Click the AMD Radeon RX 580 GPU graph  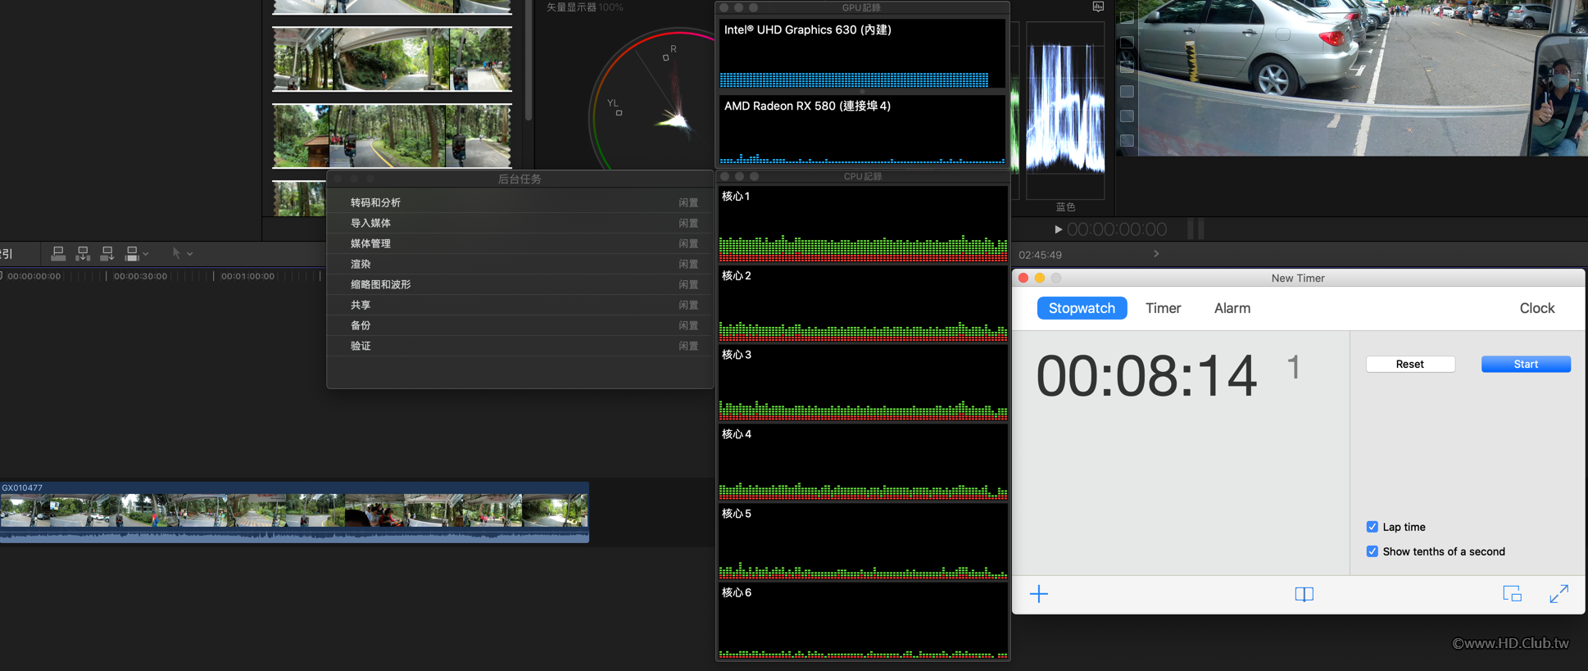(862, 130)
